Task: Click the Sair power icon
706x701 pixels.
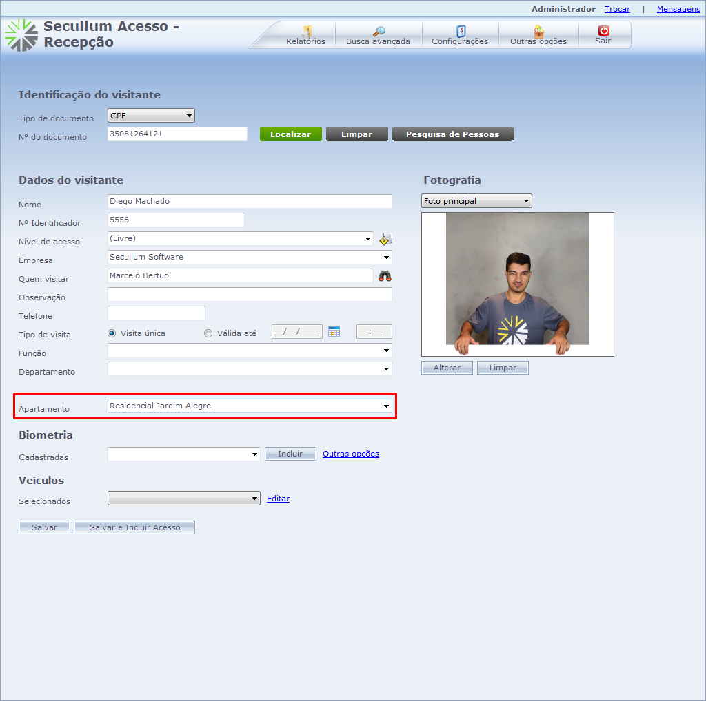Action: [x=604, y=31]
